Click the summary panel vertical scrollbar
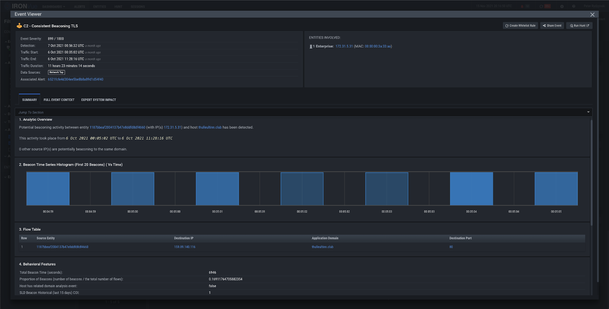The image size is (609, 309). [x=591, y=173]
